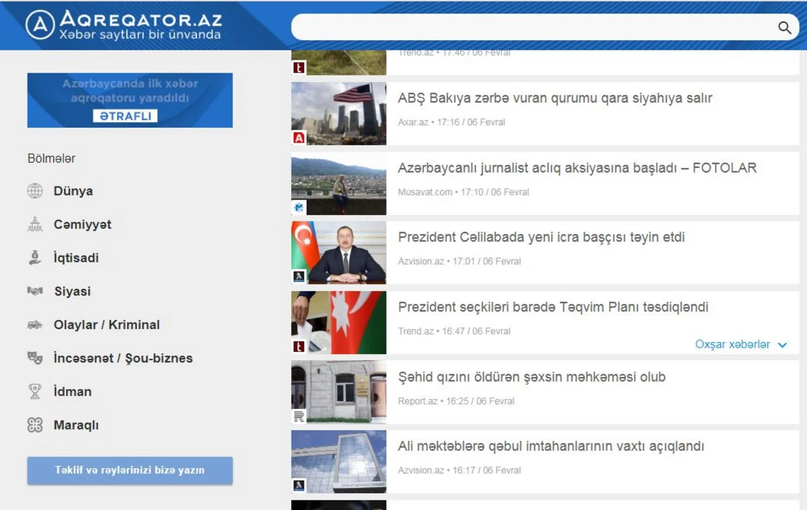Click the search magnifier icon

click(785, 28)
